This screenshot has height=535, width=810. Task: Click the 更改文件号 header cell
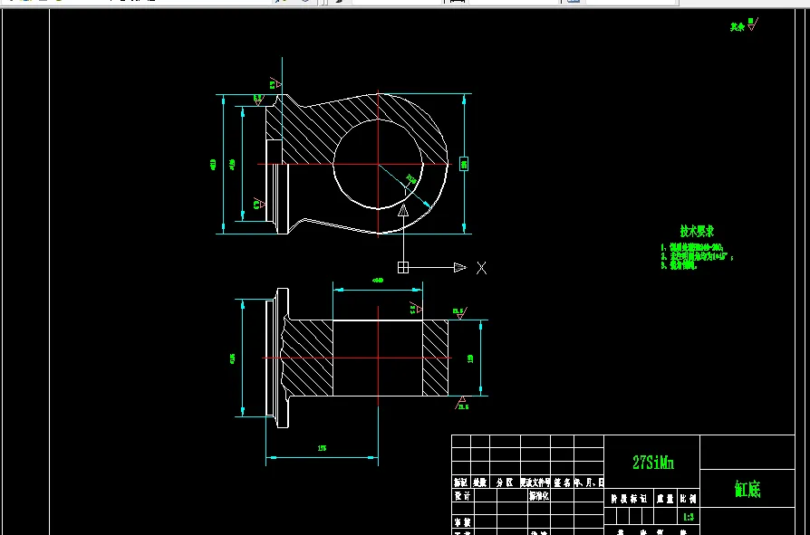535,482
